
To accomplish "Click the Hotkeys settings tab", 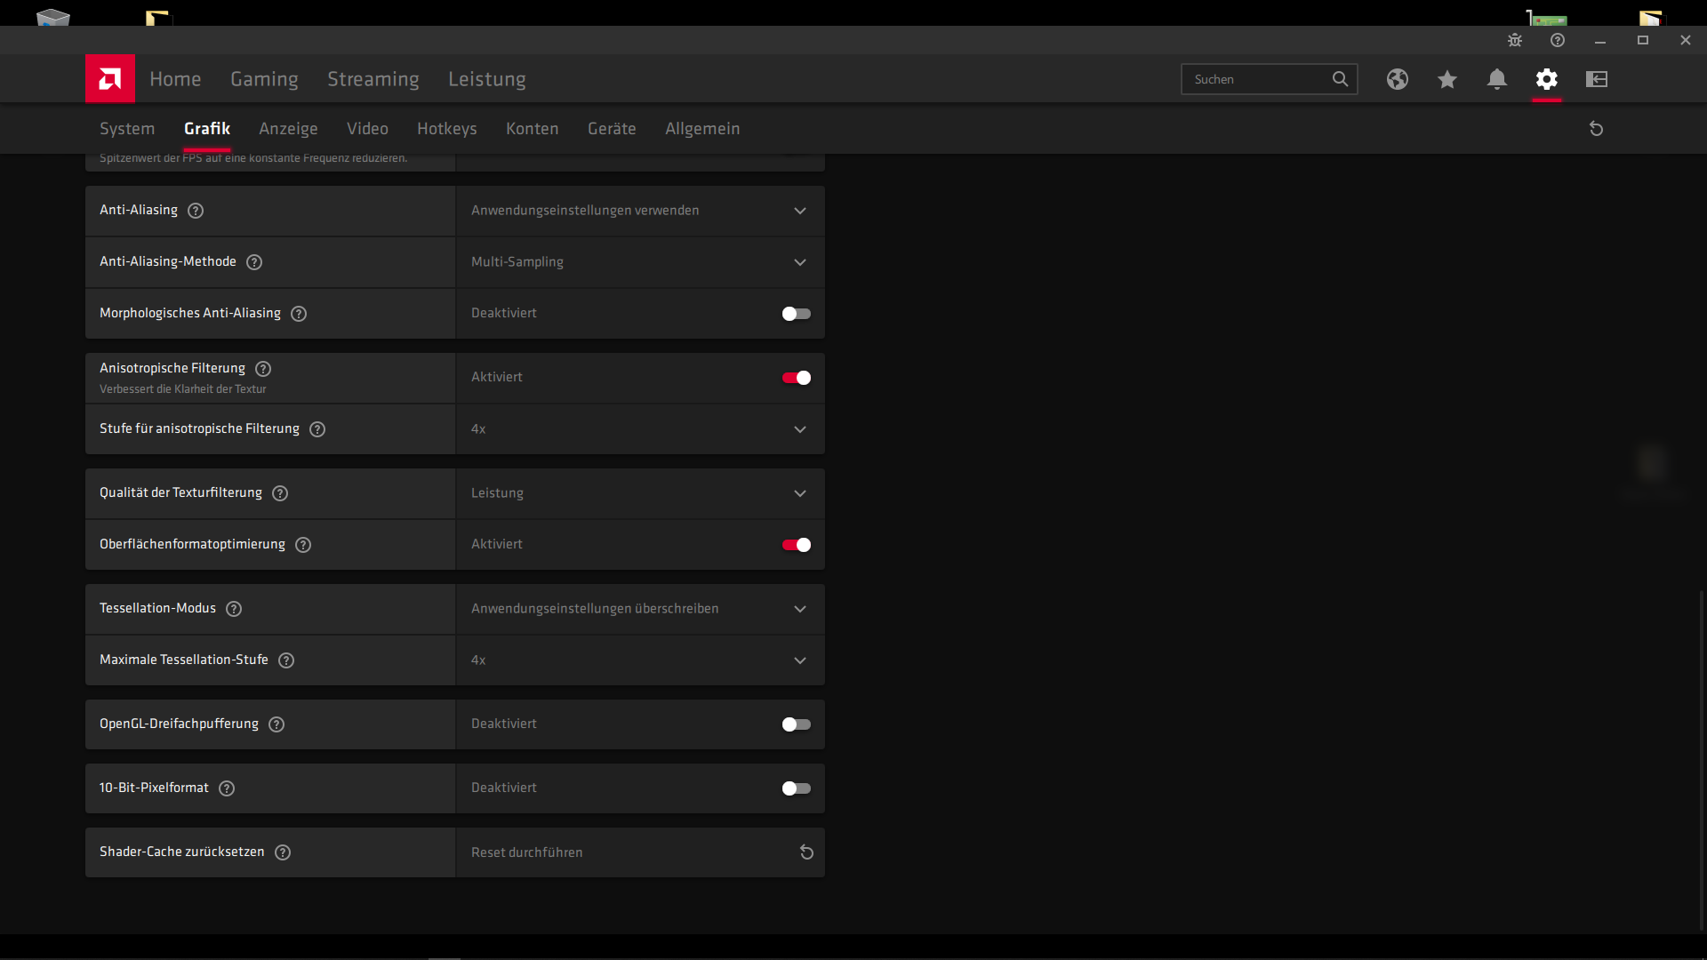I will point(446,129).
